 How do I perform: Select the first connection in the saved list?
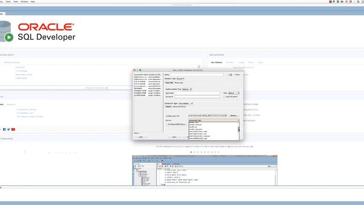pos(148,77)
